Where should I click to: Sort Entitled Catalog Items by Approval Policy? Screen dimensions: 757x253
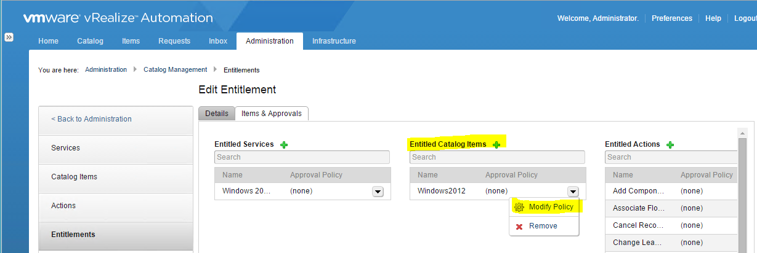click(x=511, y=175)
